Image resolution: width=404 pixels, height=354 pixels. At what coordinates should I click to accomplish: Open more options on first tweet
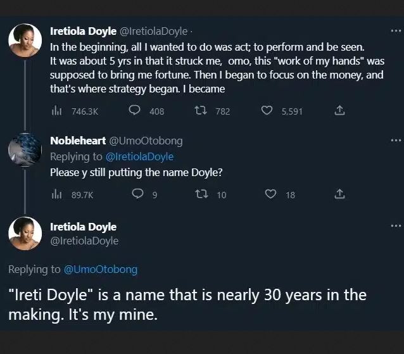[x=396, y=30]
